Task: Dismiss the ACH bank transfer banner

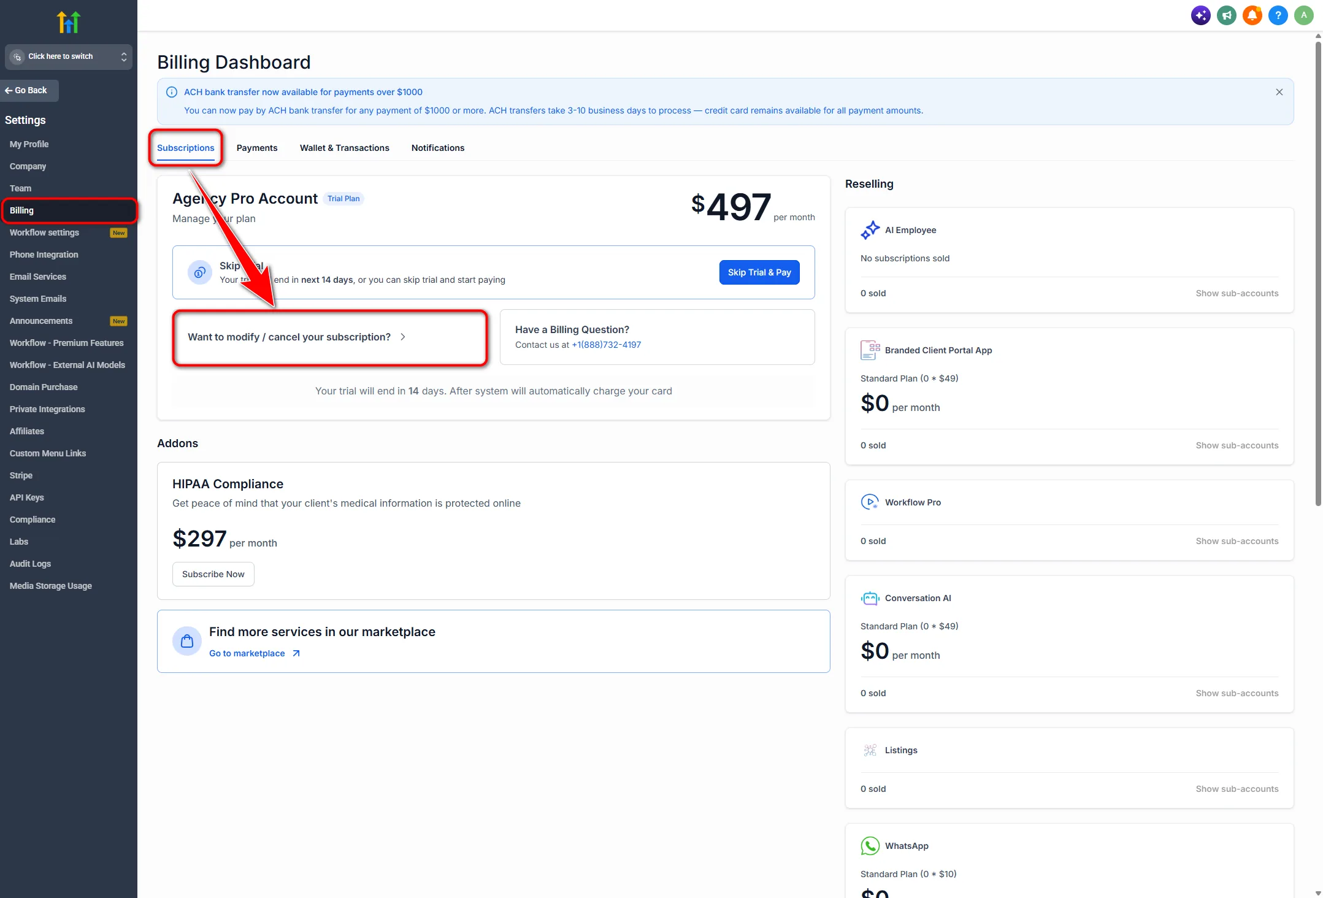Action: [x=1279, y=92]
